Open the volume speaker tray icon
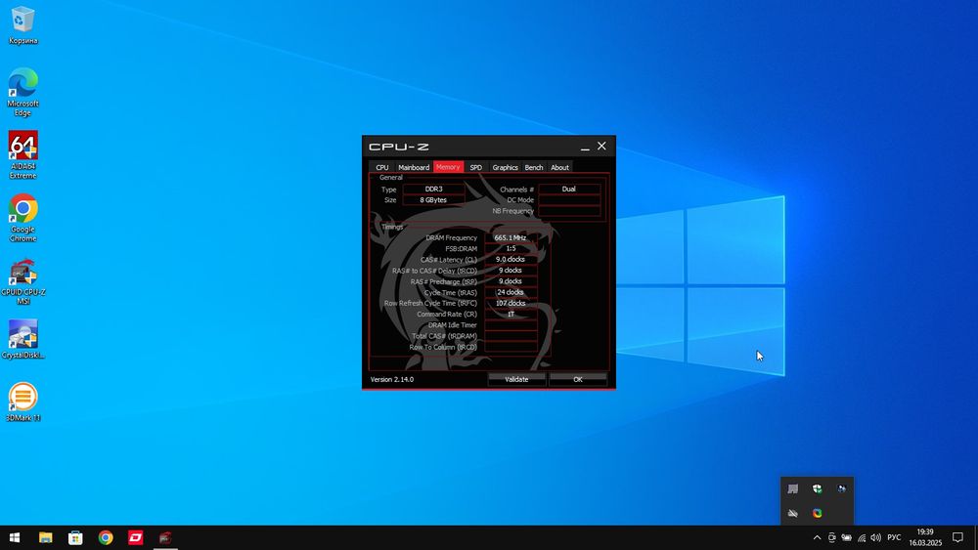Viewport: 978px width, 550px height. pos(875,537)
